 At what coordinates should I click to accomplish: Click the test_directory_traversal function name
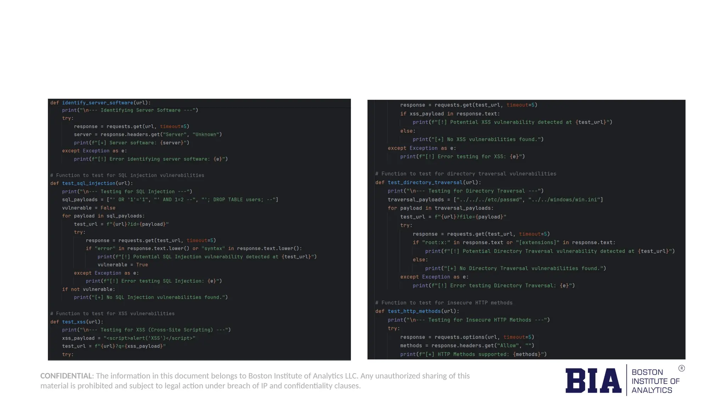click(425, 182)
